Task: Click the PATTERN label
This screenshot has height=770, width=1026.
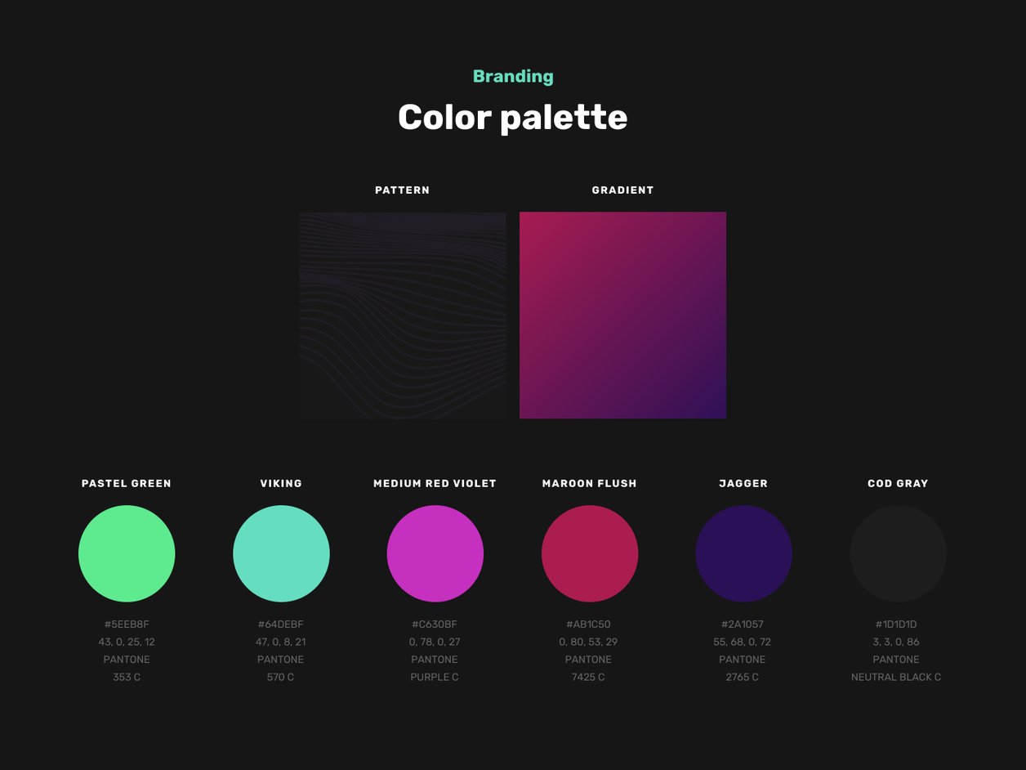Action: pos(402,190)
